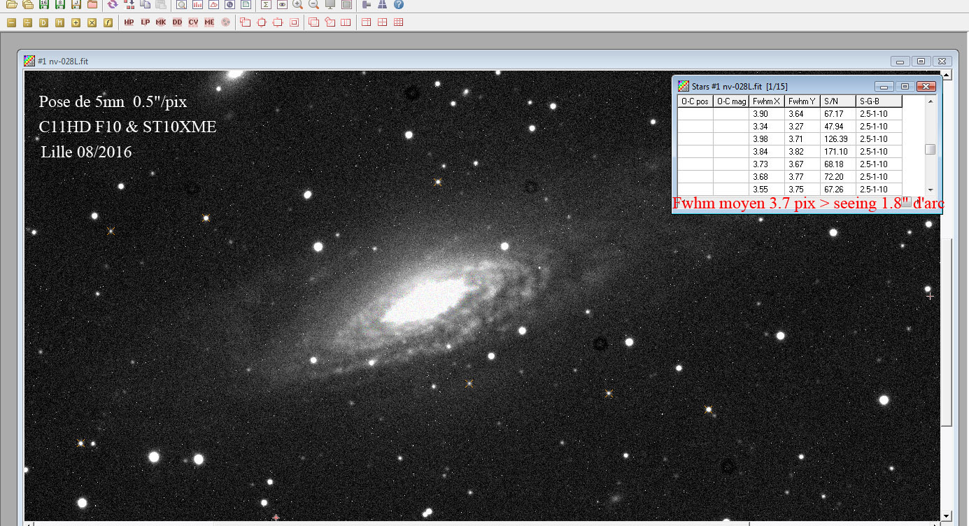Click the save icon labeled J

(x=76, y=4)
